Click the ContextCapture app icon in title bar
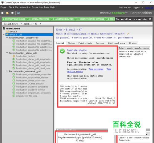The width and height of the screenshot is (154, 143). pyautogui.click(x=2, y=2)
